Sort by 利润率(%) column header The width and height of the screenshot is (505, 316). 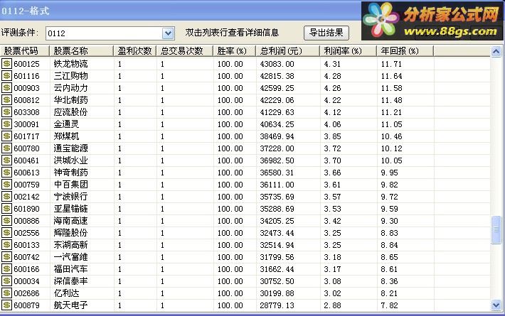point(349,51)
